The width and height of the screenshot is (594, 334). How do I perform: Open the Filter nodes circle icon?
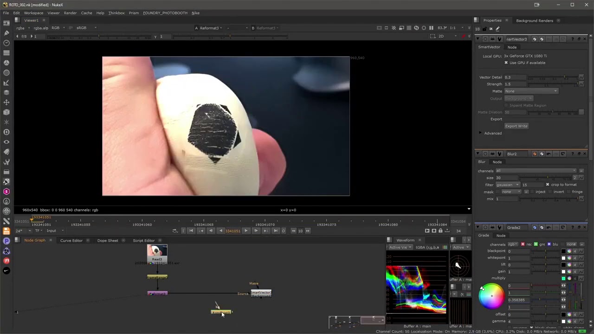click(x=6, y=73)
